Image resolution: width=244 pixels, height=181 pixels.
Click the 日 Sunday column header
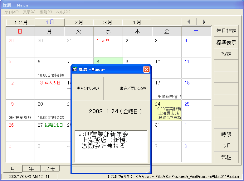(x=20, y=31)
